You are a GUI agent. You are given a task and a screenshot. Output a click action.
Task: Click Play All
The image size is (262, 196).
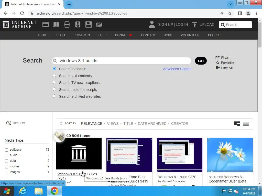(x=224, y=68)
